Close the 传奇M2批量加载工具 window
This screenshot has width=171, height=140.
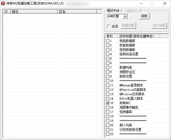pyautogui.click(x=165, y=3)
